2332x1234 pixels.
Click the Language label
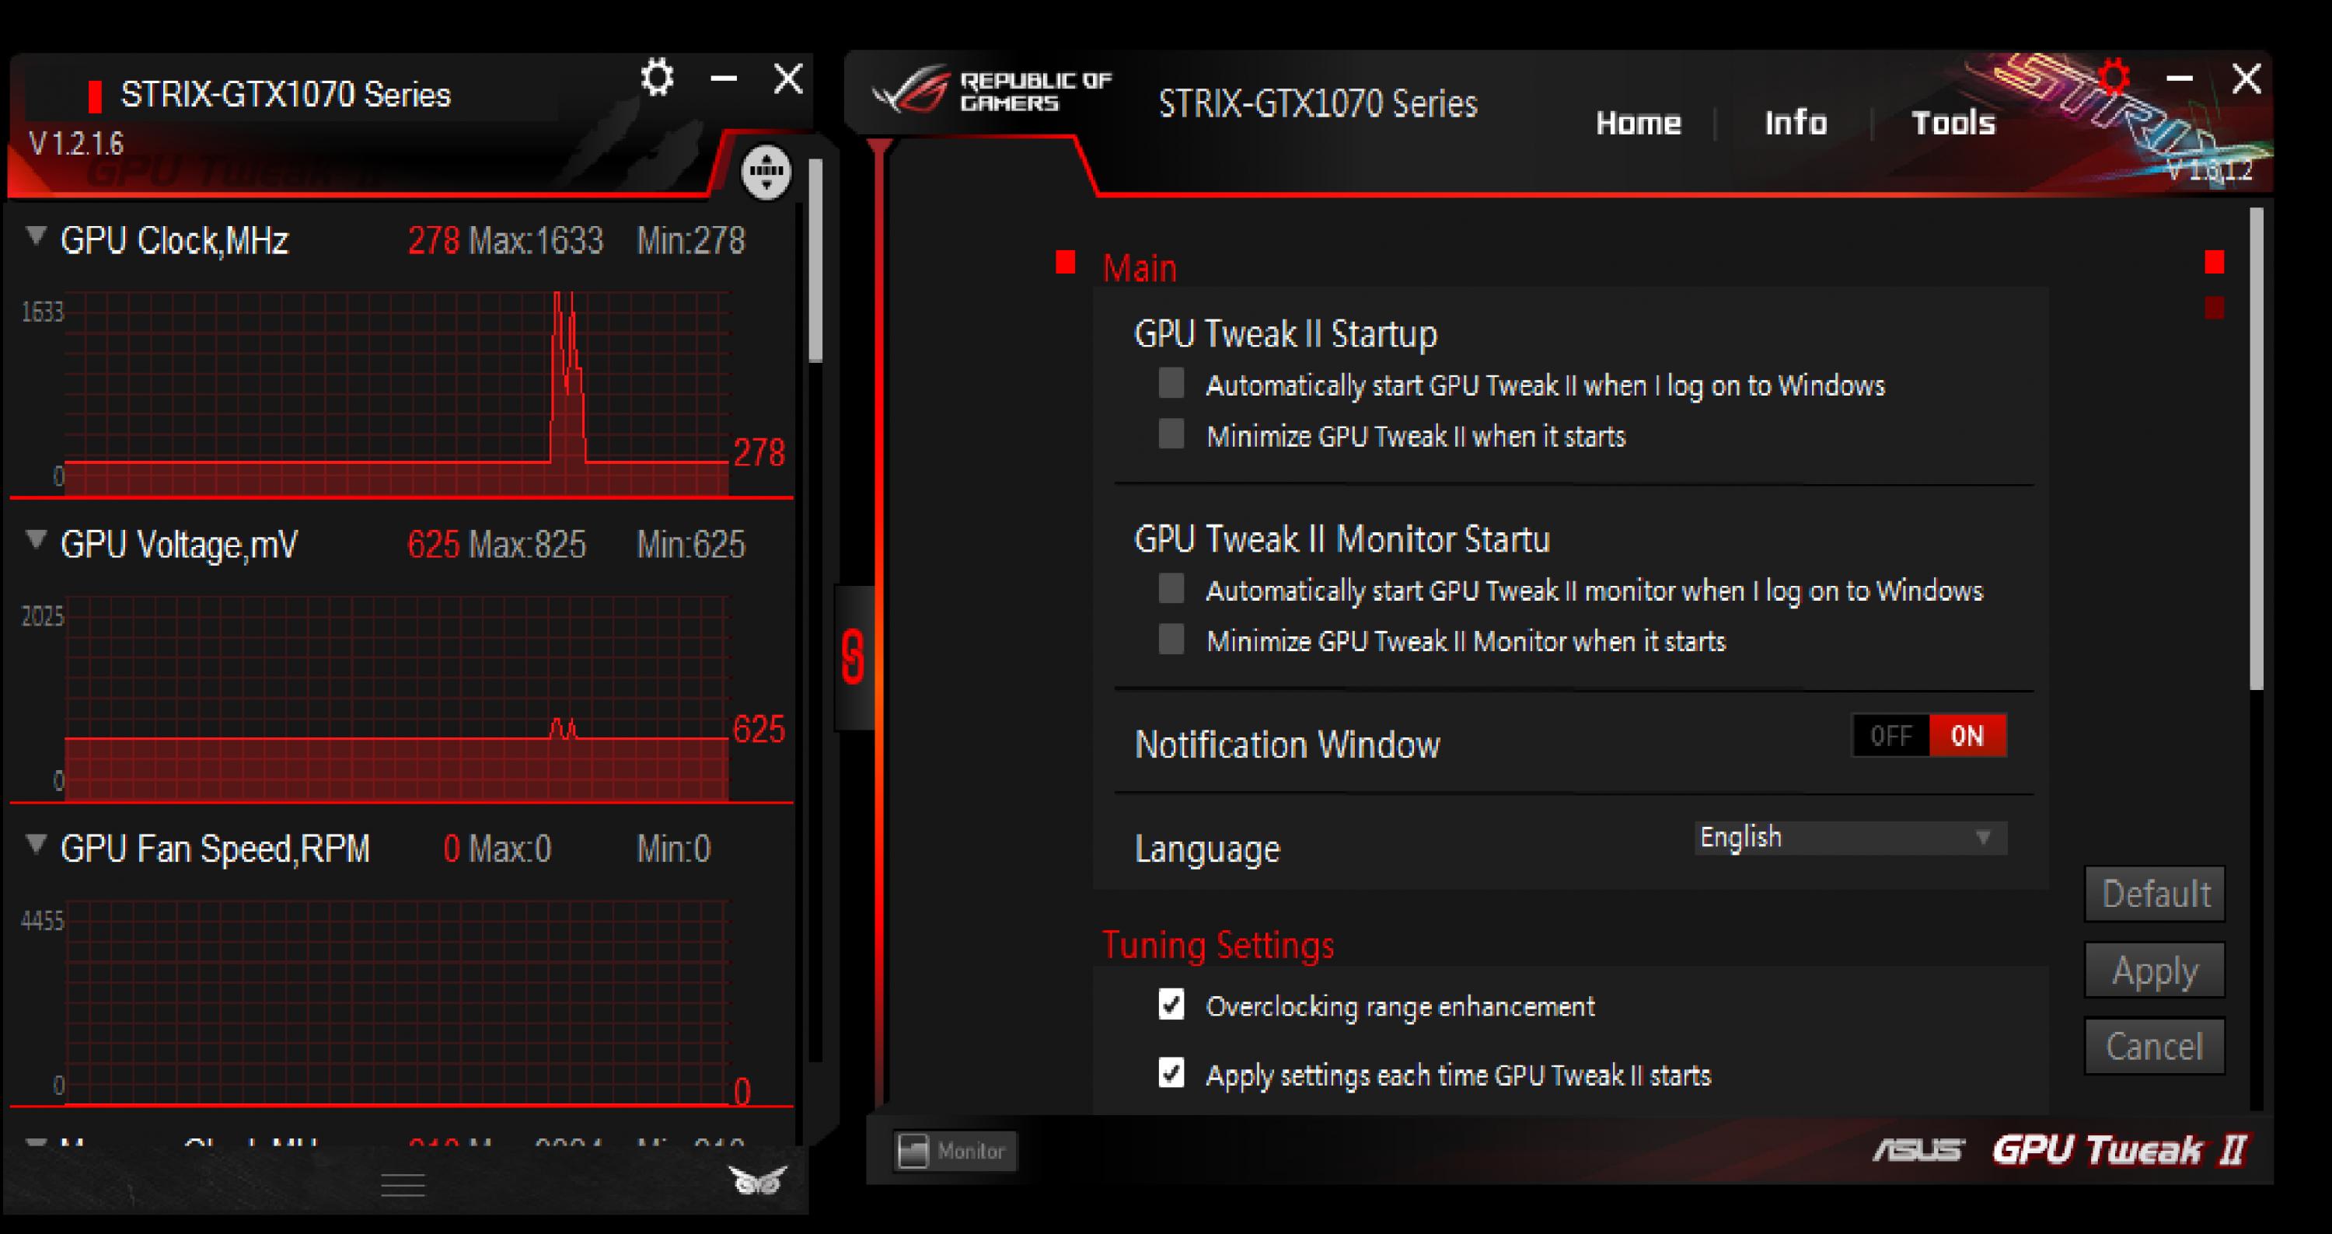tap(1206, 849)
